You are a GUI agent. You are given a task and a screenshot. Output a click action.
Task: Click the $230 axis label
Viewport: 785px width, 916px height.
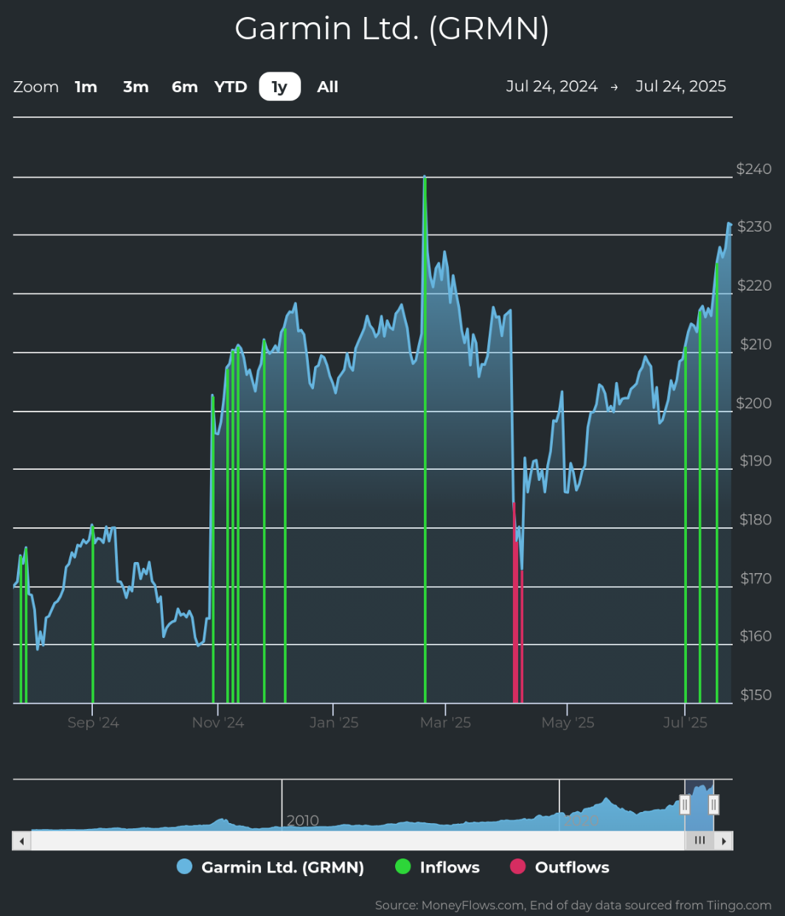754,226
